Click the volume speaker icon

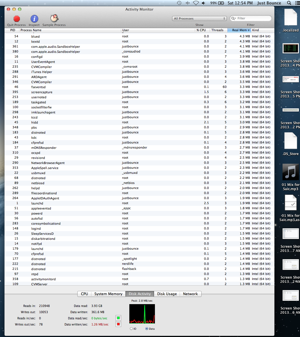pyautogui.click(x=204, y=3)
